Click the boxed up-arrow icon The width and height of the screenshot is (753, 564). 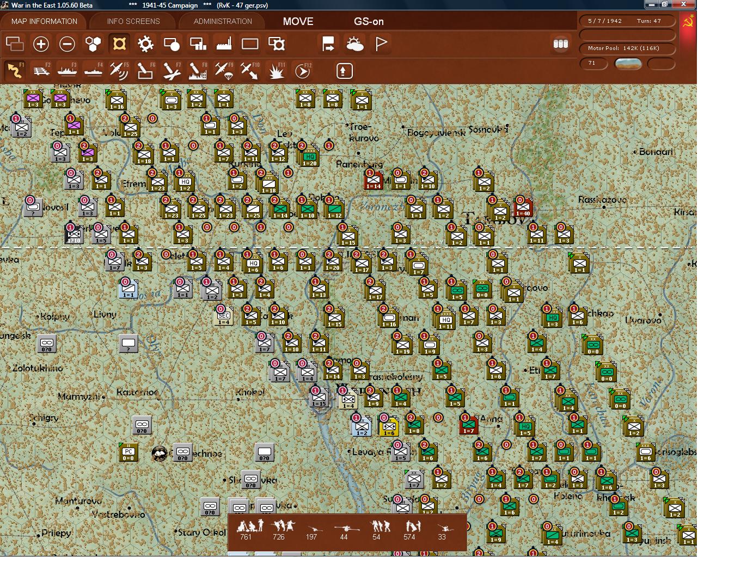click(x=344, y=71)
